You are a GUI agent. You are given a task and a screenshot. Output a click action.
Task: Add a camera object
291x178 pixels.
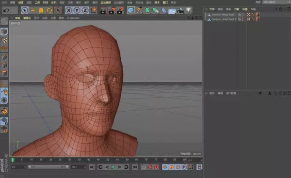point(180,11)
